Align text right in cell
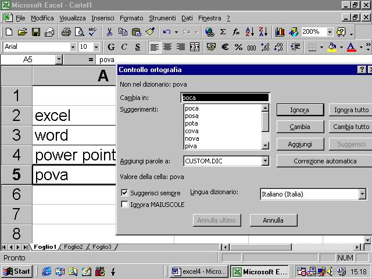 tap(181, 47)
